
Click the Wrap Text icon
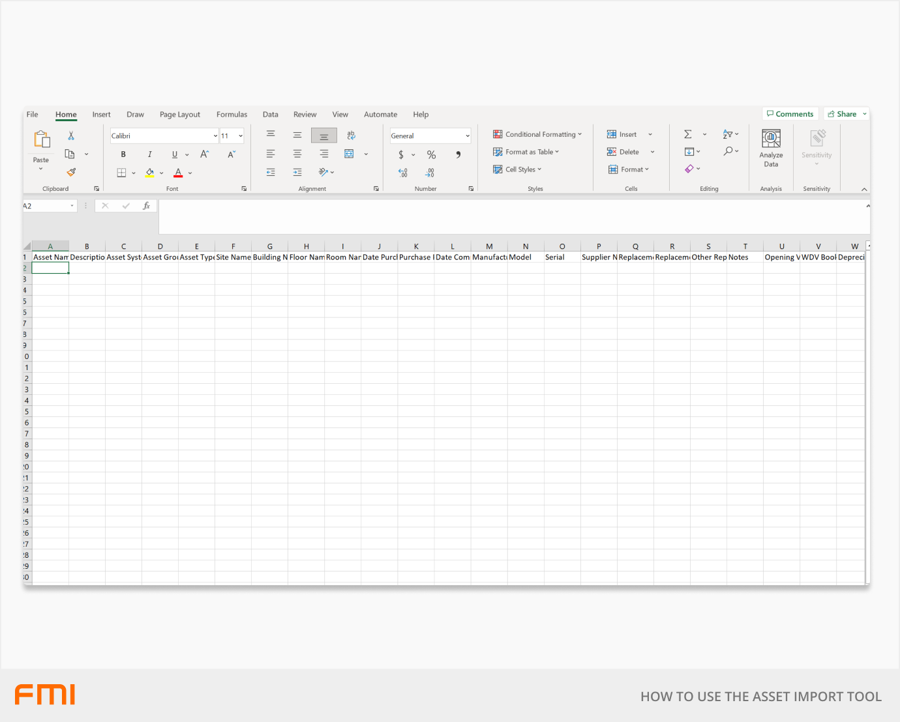tap(351, 136)
